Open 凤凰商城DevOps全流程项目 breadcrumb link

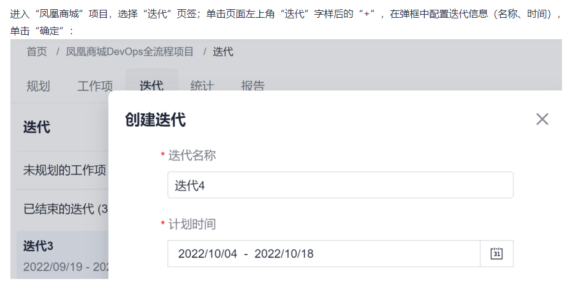[130, 51]
